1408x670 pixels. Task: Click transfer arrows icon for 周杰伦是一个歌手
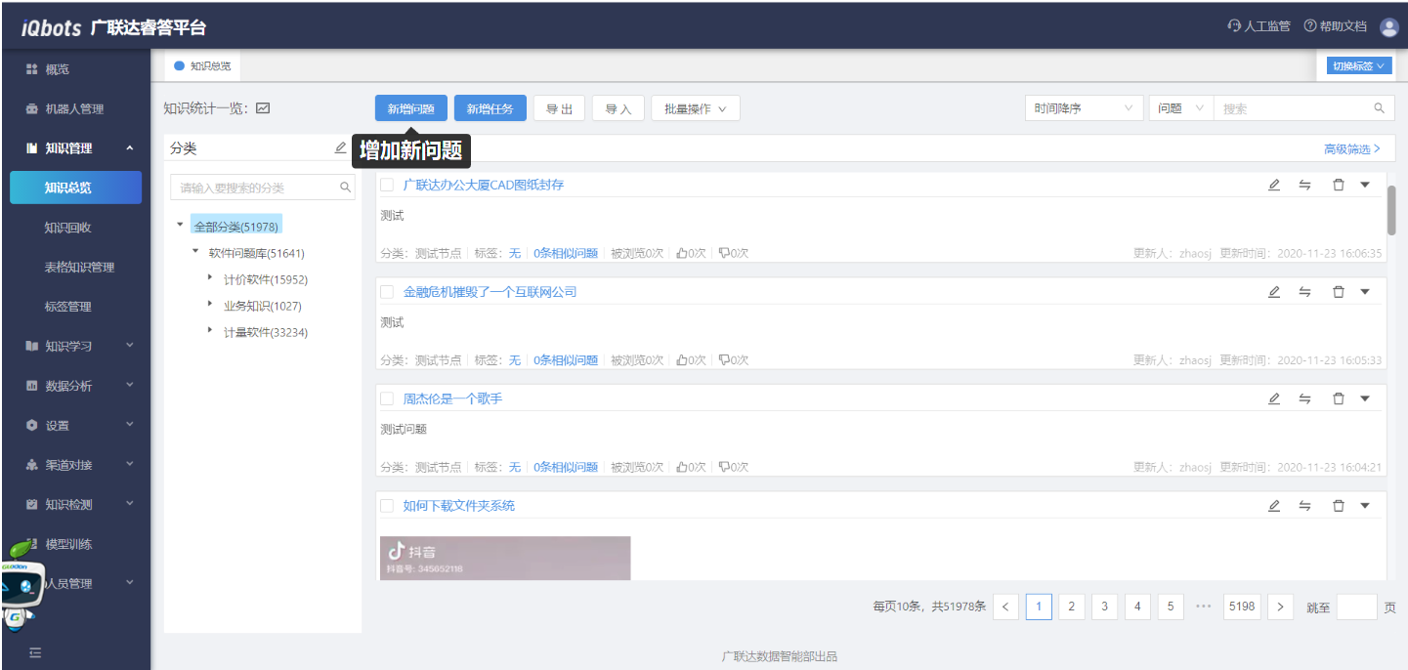click(x=1304, y=398)
